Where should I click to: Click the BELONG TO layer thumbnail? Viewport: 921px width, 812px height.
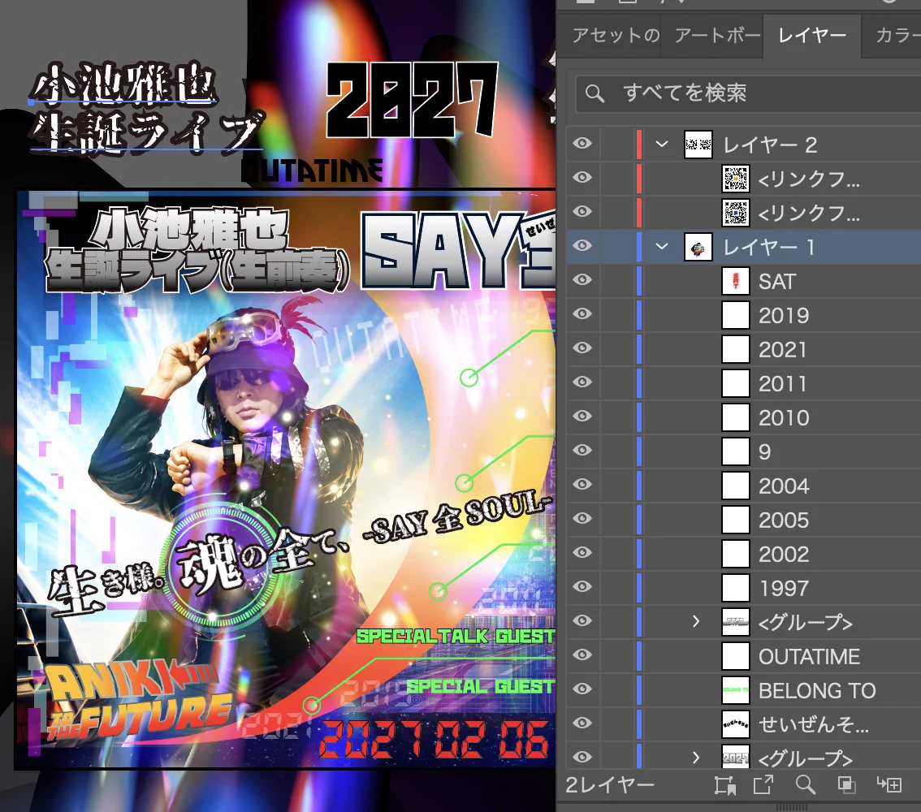click(735, 690)
